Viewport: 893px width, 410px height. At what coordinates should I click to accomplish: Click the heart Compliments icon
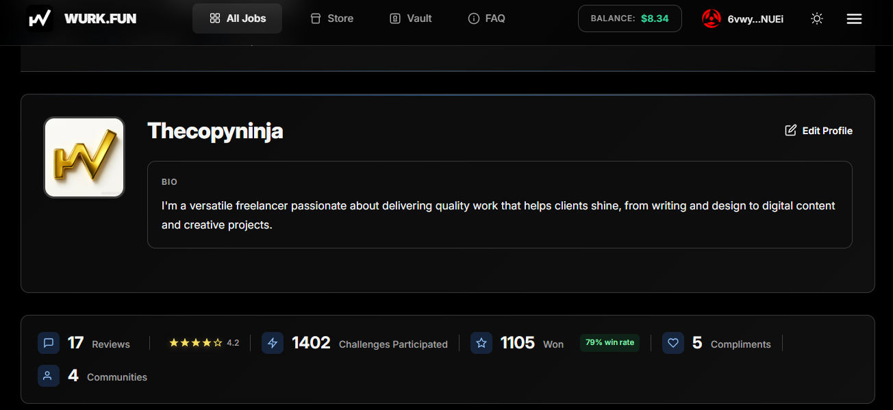pos(673,343)
